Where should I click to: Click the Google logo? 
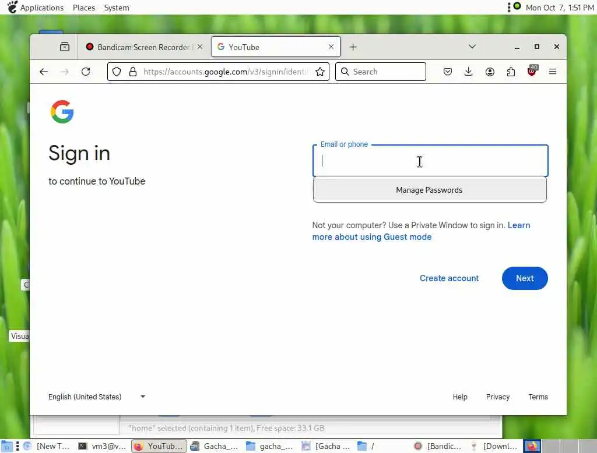click(62, 112)
